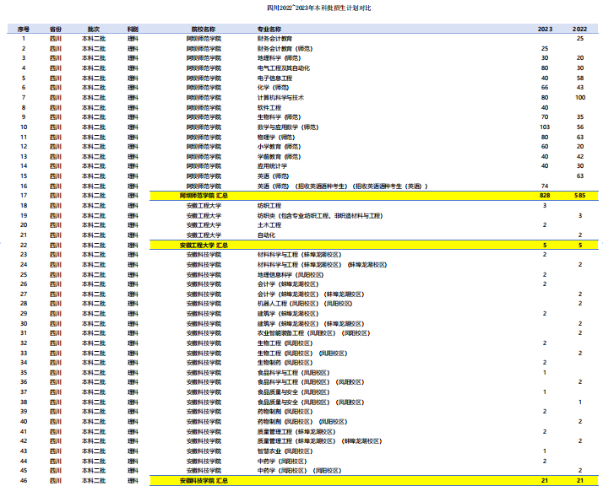Select the 2023 column header
Viewport: 603px width, 486px height.
coord(545,29)
